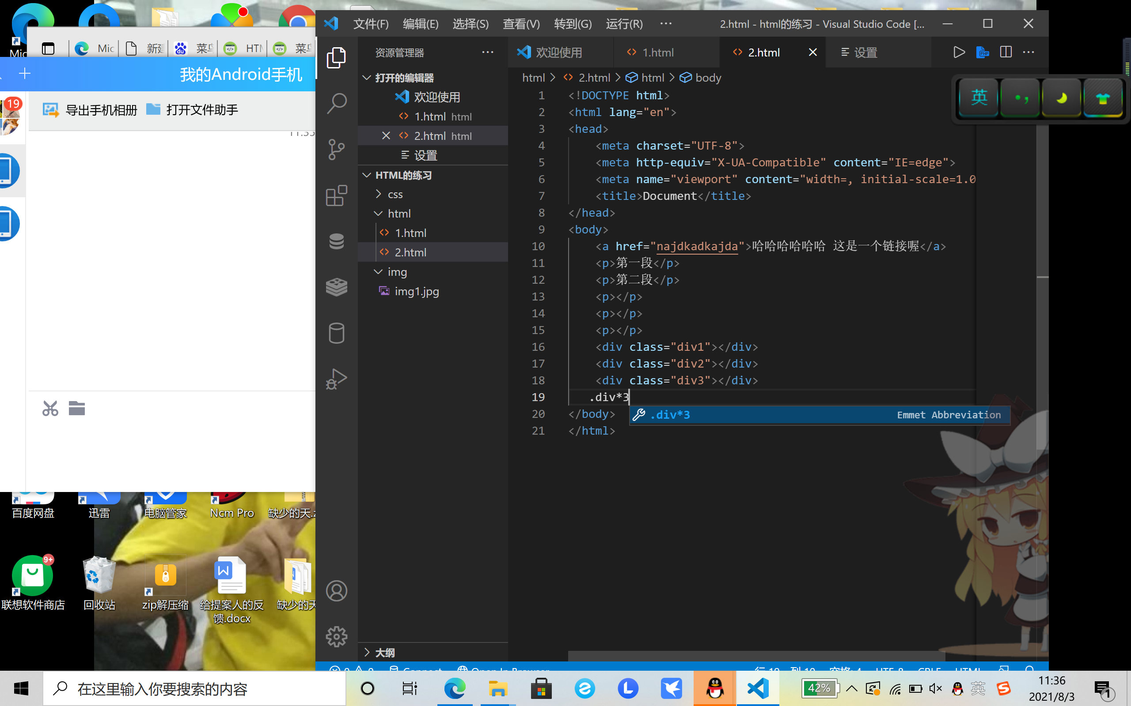Open Cortana circle on taskbar
This screenshot has width=1131, height=706.
(x=367, y=688)
